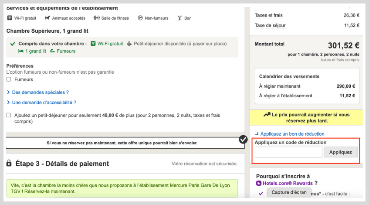Click the purple checkmark in the Rewards section
The width and height of the screenshot is (369, 205).
[x=261, y=194]
